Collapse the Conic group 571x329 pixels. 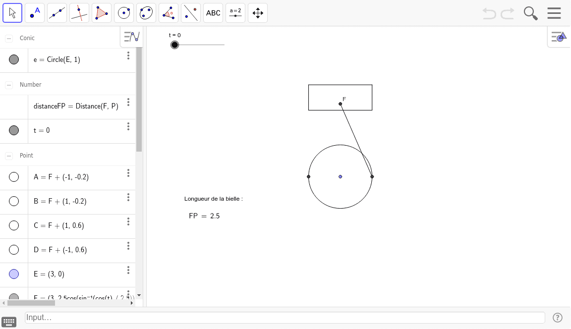(x=9, y=38)
